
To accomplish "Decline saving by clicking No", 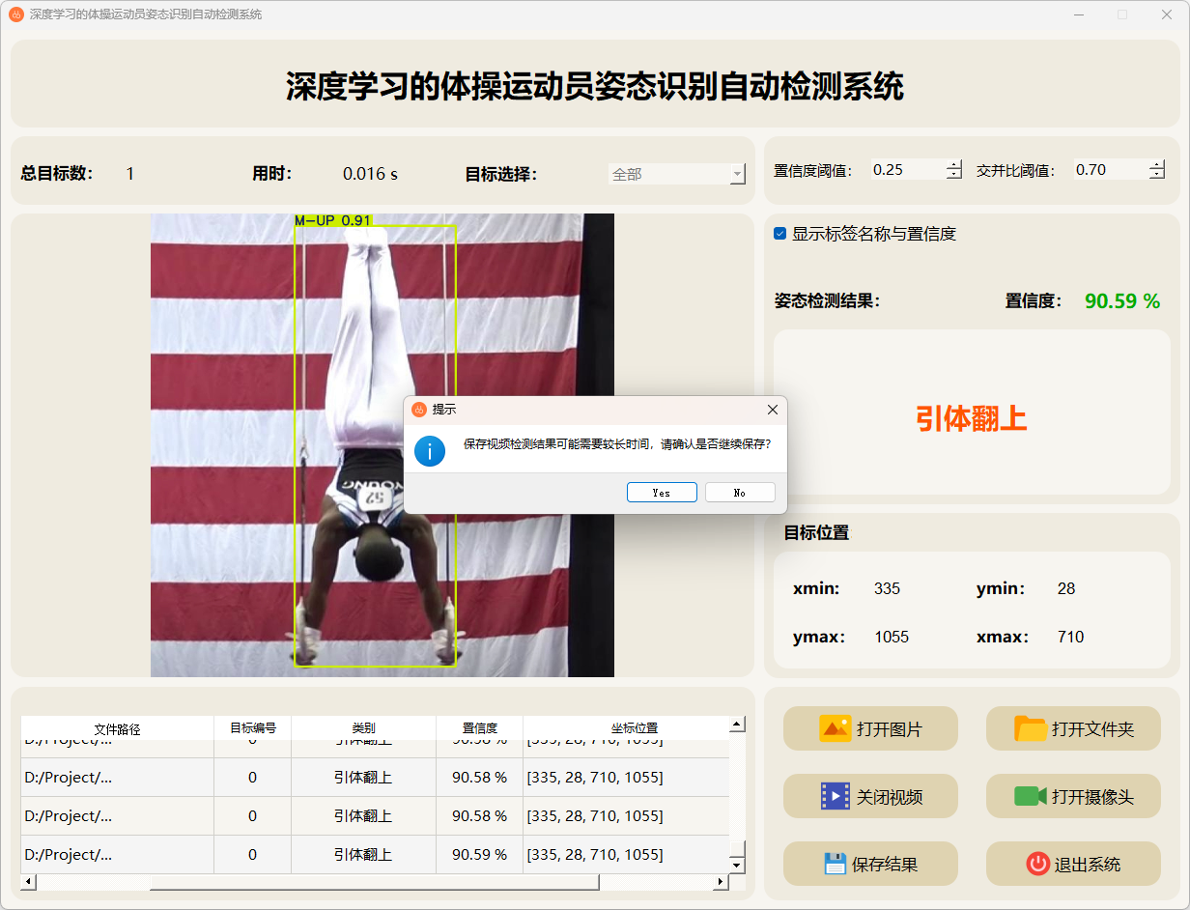I will [740, 493].
